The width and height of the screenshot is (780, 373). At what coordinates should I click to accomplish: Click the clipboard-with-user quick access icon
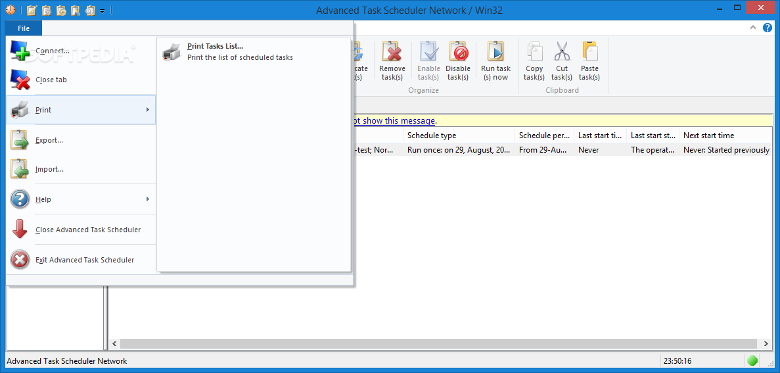76,10
